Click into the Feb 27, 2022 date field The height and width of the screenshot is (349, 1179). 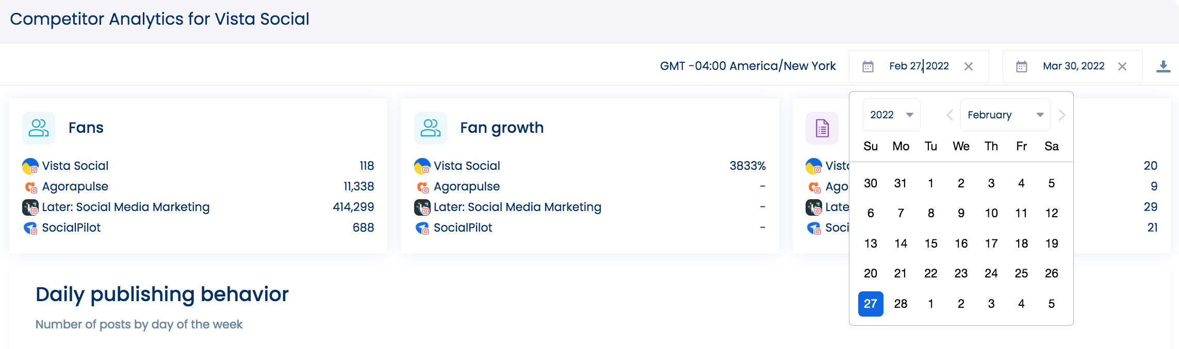tap(919, 66)
